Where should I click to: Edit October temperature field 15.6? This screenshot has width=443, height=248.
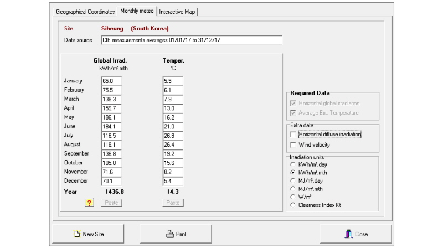[x=173, y=163]
